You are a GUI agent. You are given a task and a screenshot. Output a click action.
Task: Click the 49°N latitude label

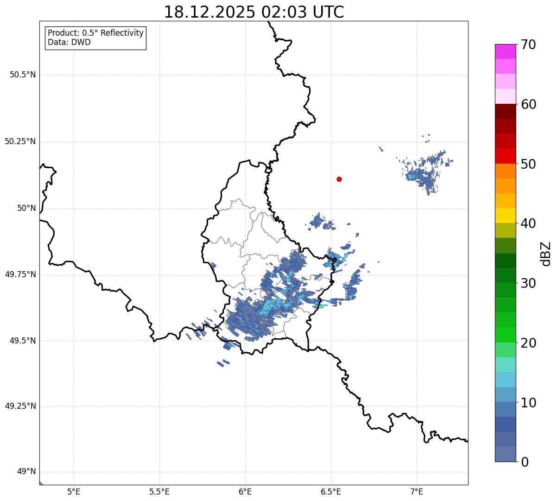coord(26,472)
